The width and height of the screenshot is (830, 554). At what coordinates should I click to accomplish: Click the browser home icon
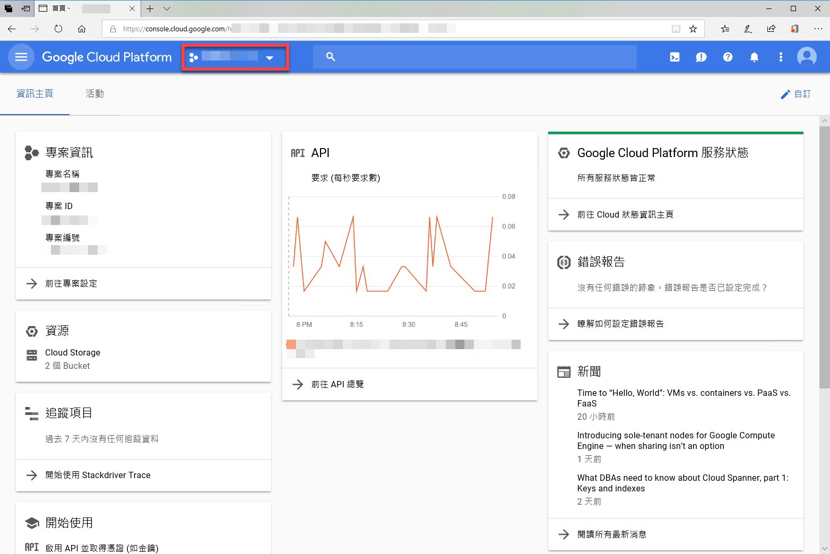(x=82, y=29)
